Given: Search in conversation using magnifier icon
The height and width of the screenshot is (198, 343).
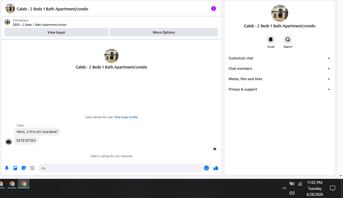Looking at the screenshot, I should click(288, 40).
